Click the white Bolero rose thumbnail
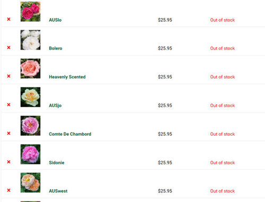Viewport: 265px width, 202px height. click(x=30, y=40)
